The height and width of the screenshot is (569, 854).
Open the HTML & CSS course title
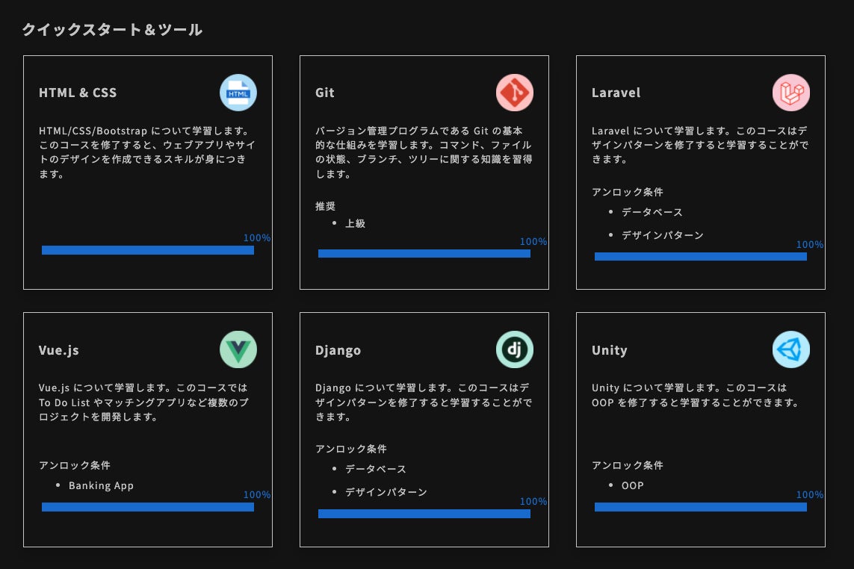pos(78,93)
